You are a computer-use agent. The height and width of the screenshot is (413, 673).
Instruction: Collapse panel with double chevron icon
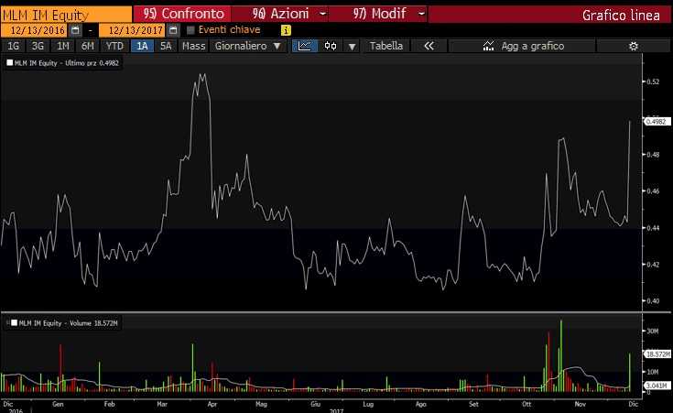(x=429, y=46)
